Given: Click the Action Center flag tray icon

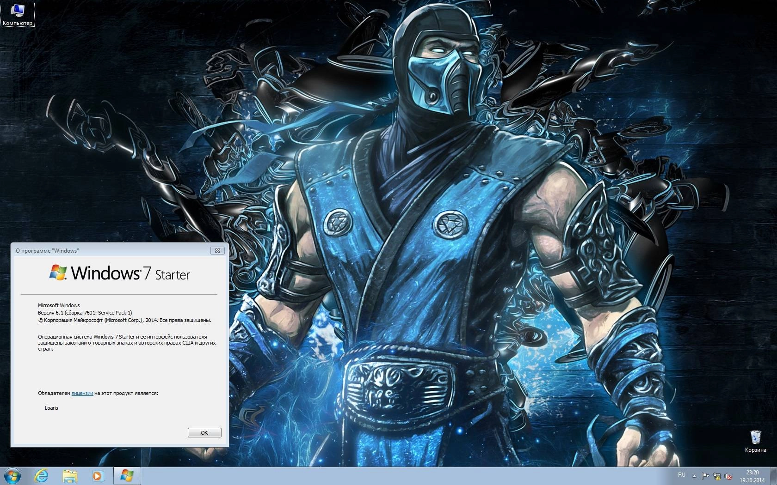Looking at the screenshot, I should 706,476.
